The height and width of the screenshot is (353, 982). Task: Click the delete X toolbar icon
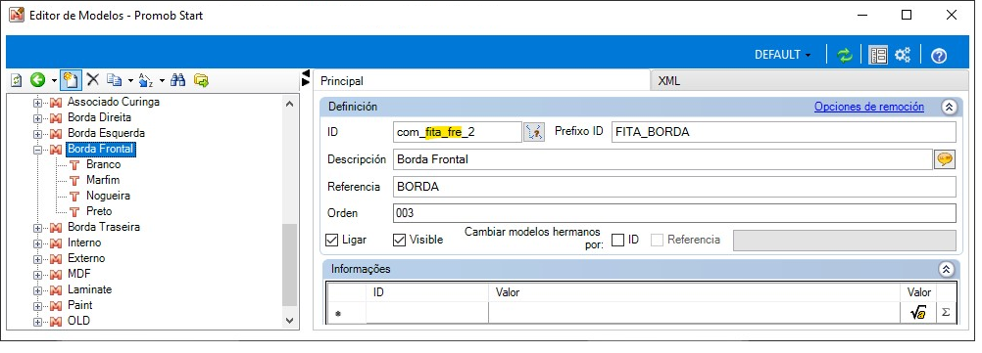93,79
